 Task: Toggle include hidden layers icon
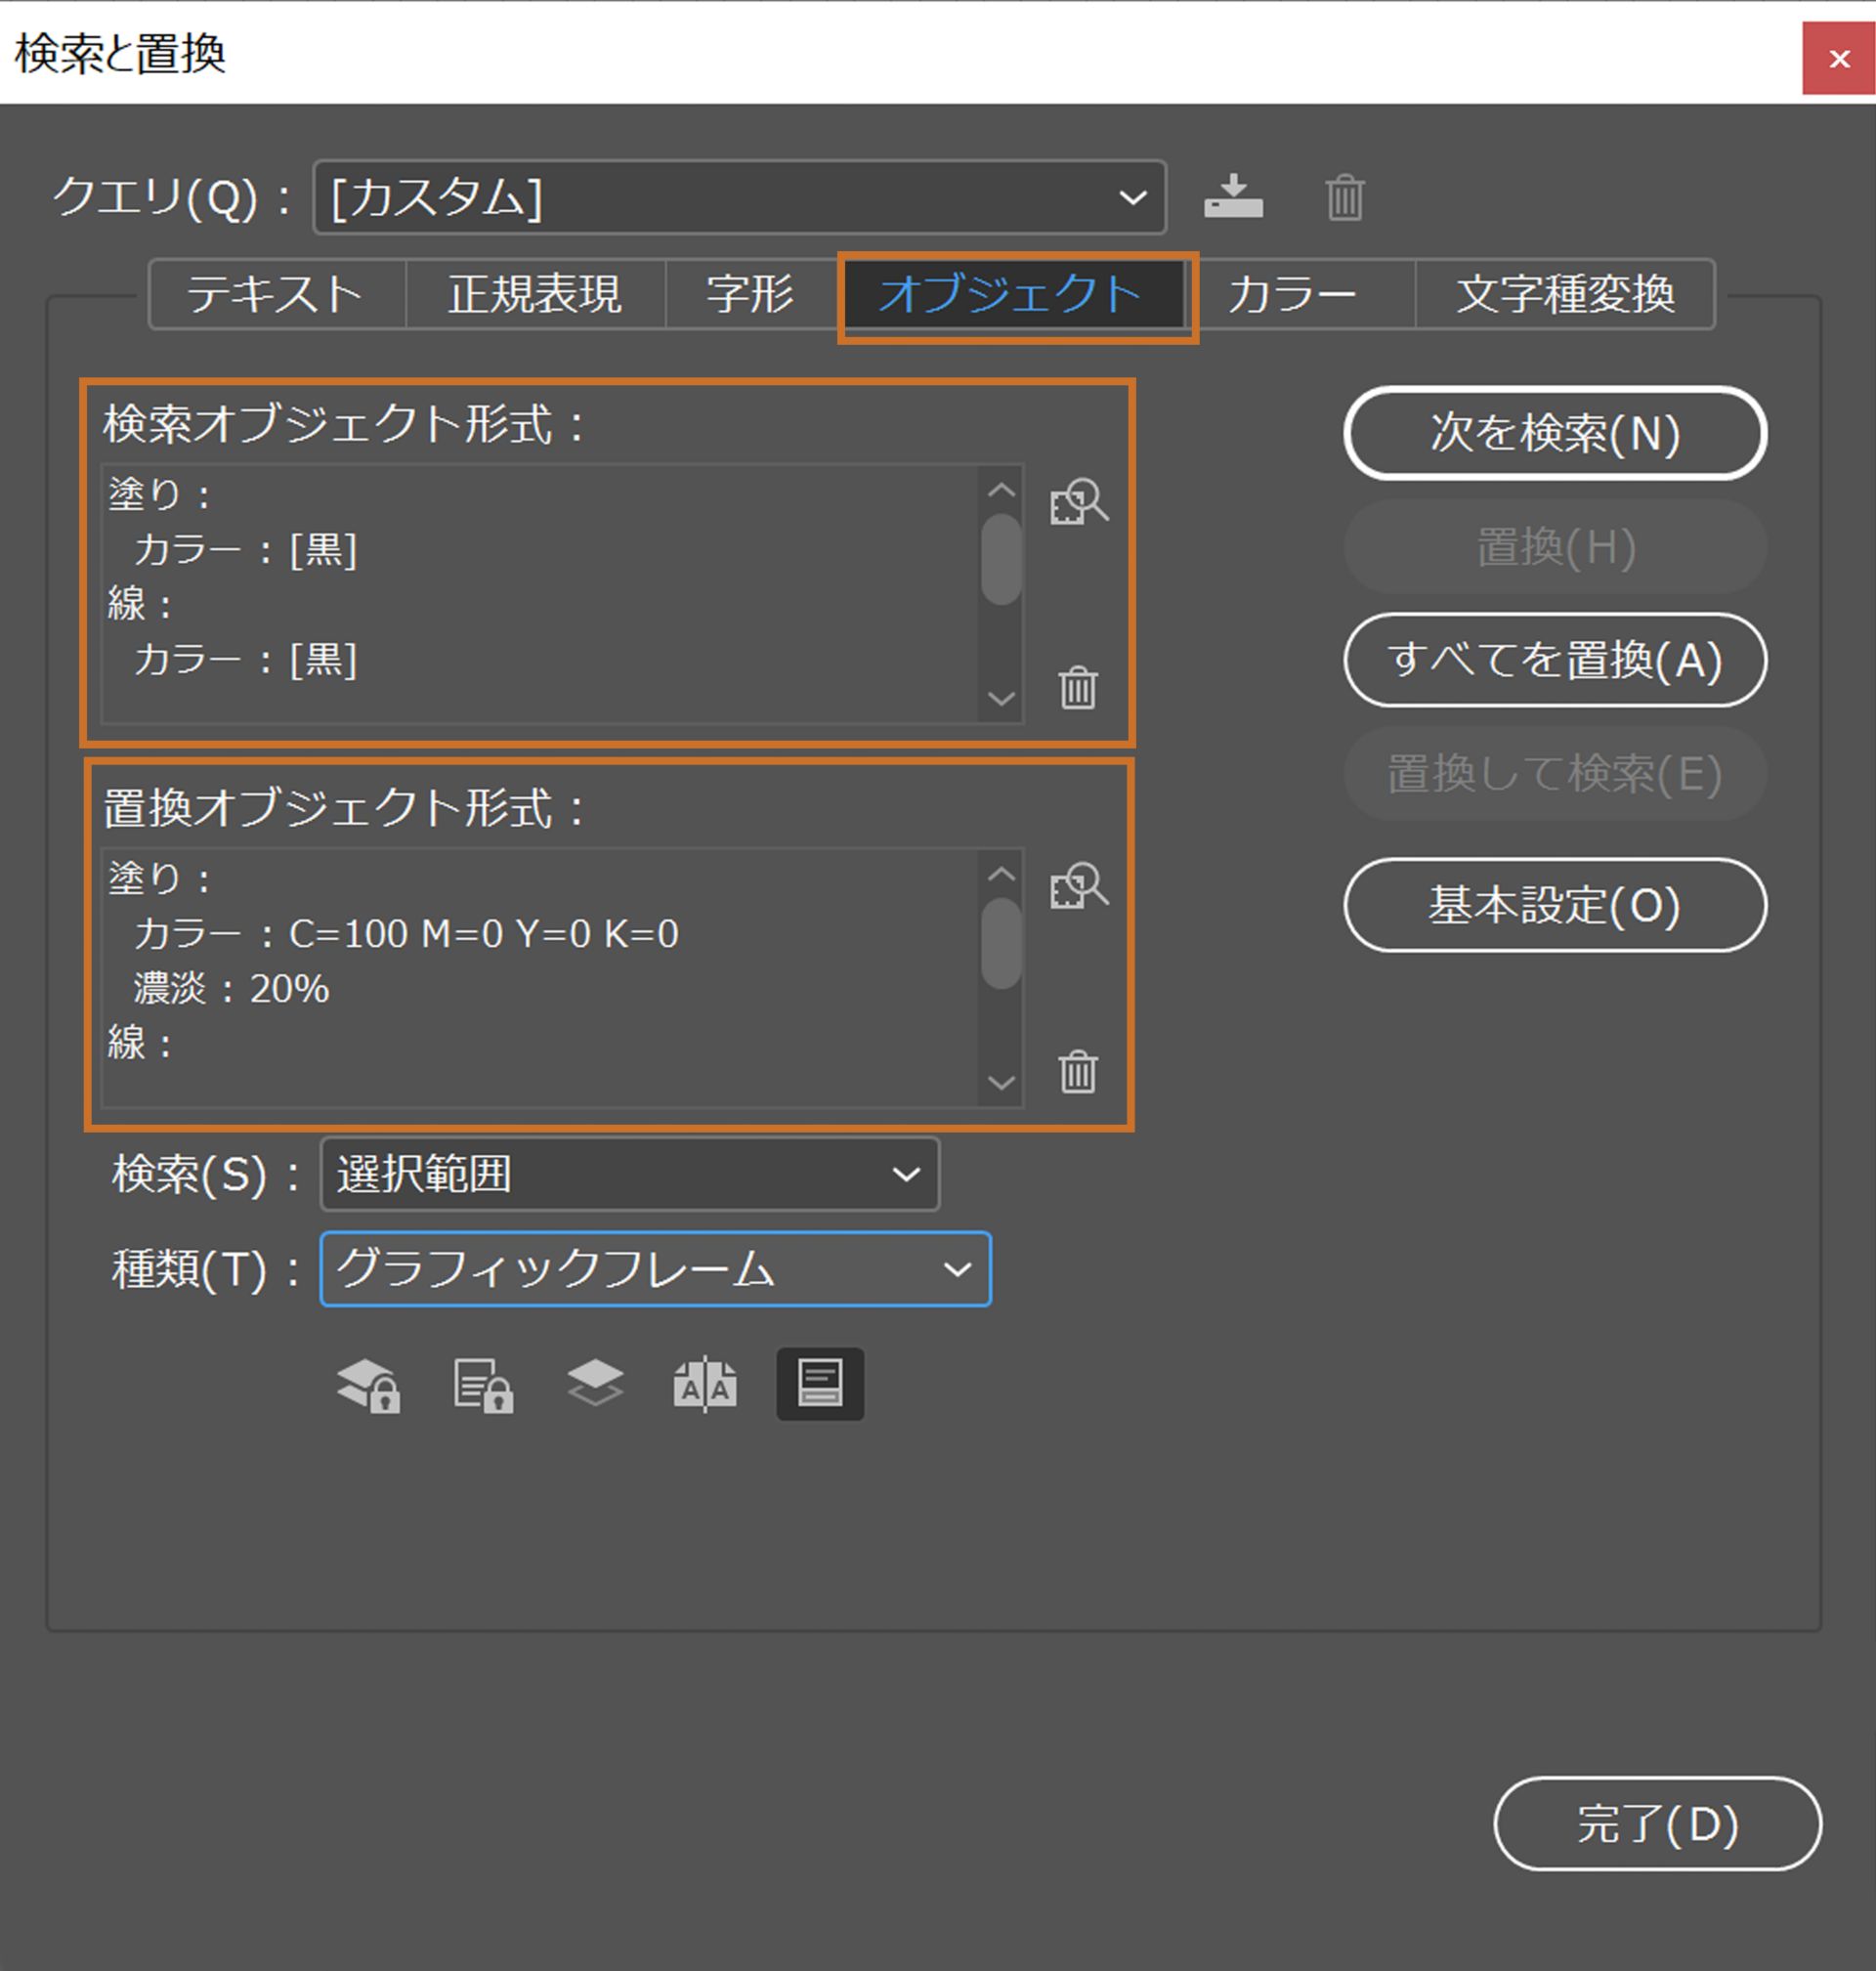coord(595,1385)
